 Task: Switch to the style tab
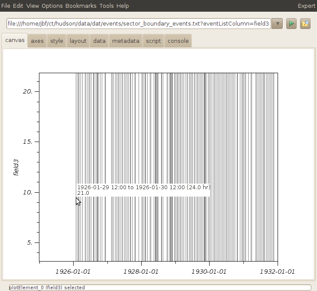[57, 41]
